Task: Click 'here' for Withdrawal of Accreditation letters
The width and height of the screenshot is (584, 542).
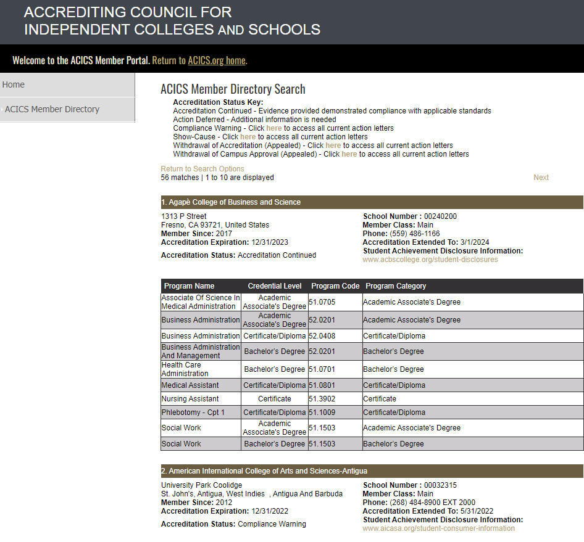Action: point(333,146)
